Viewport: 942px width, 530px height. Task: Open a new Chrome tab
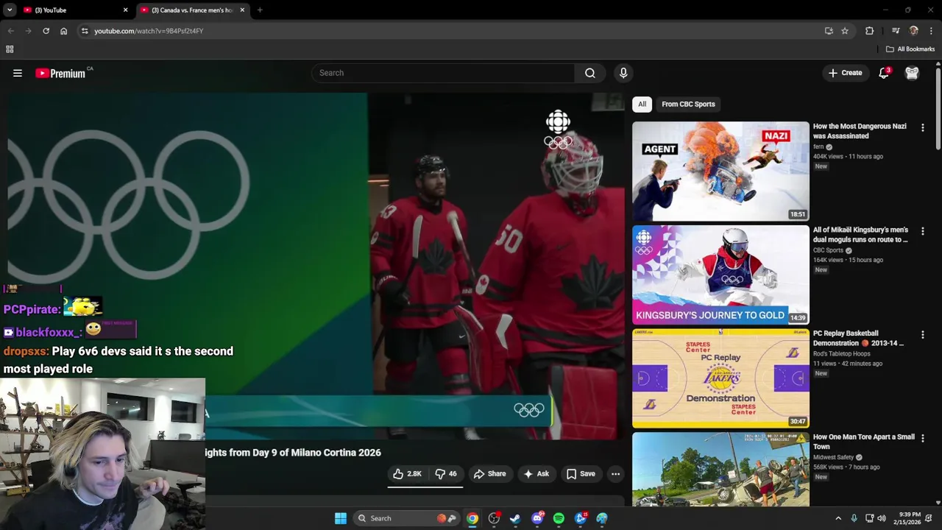point(260,10)
